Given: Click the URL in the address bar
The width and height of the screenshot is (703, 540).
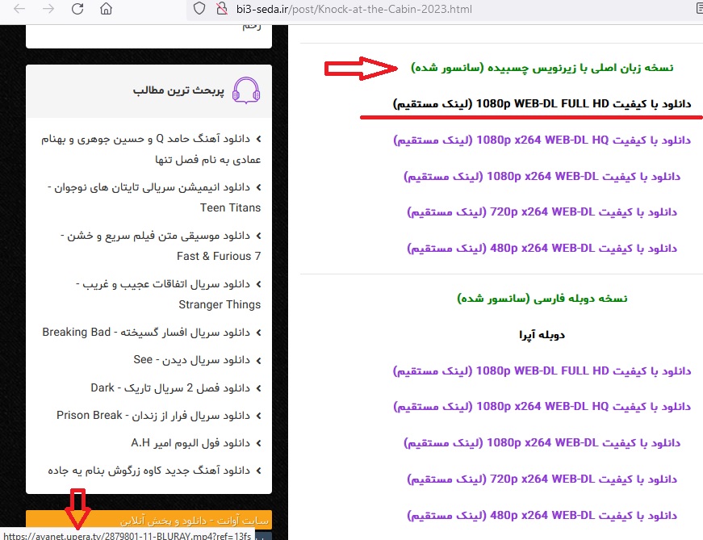Looking at the screenshot, I should pos(354,10).
